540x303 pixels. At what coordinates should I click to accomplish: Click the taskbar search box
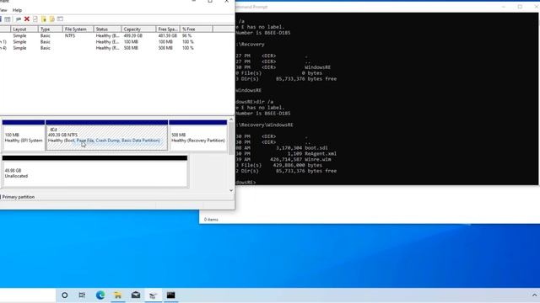coord(28,295)
